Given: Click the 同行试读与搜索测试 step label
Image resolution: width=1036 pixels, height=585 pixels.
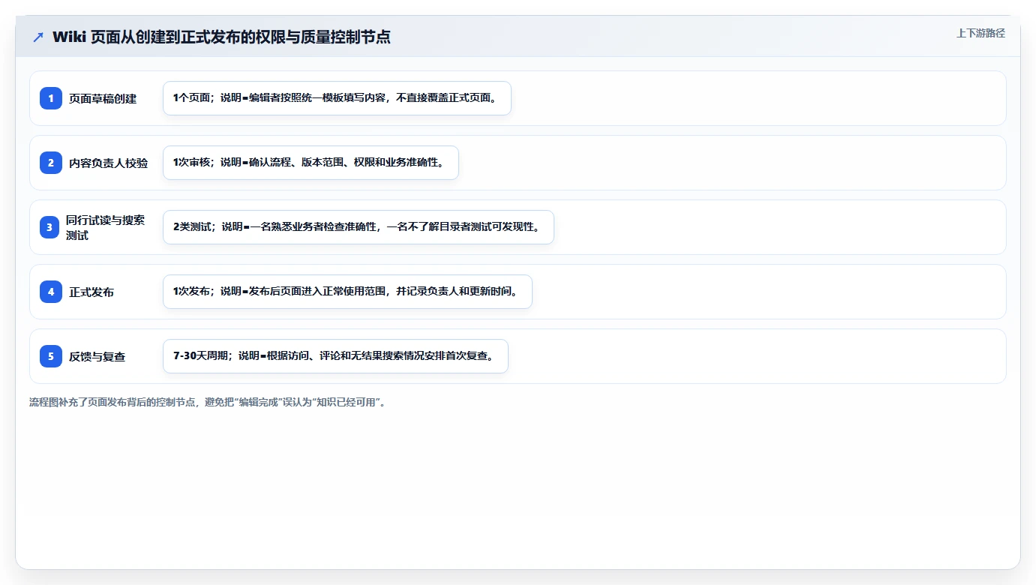Looking at the screenshot, I should coord(106,227).
